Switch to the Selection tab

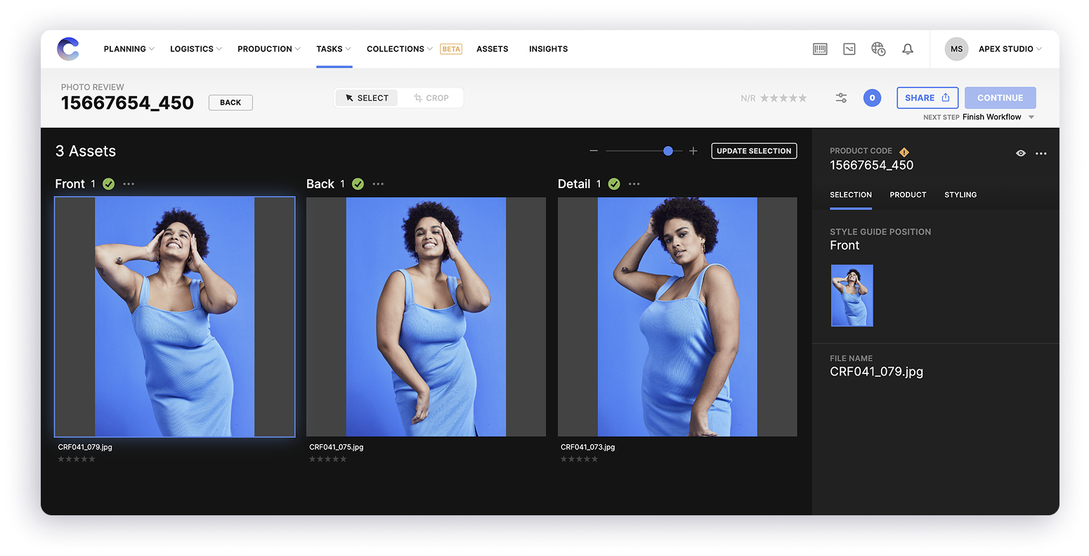coord(851,195)
